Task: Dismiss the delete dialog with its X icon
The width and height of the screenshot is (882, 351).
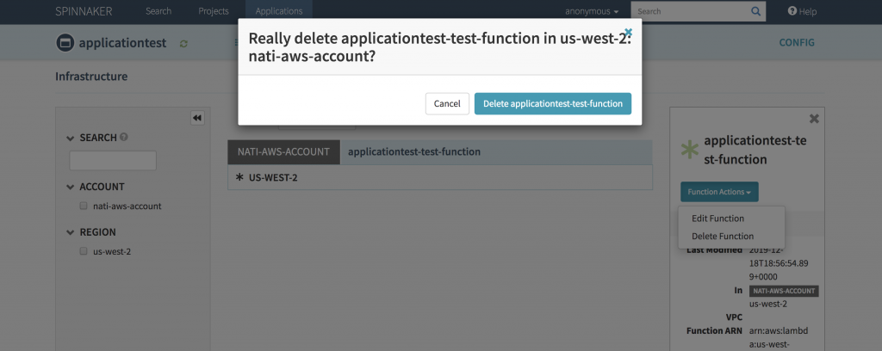Action: (628, 33)
